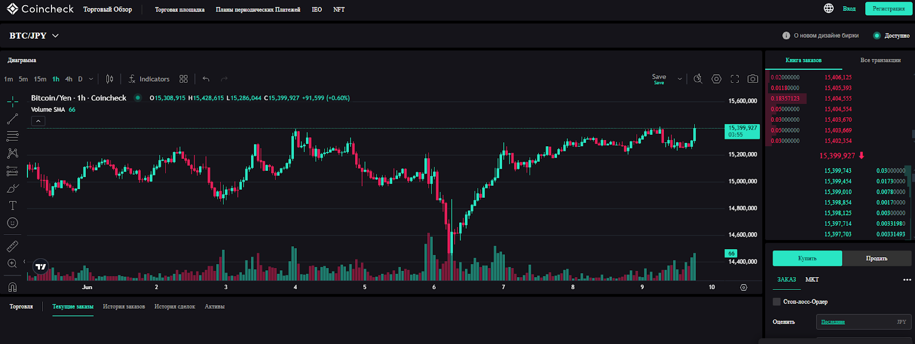Image resolution: width=915 pixels, height=344 pixels.
Task: Select the ruler measure tool
Action: pyautogui.click(x=13, y=246)
